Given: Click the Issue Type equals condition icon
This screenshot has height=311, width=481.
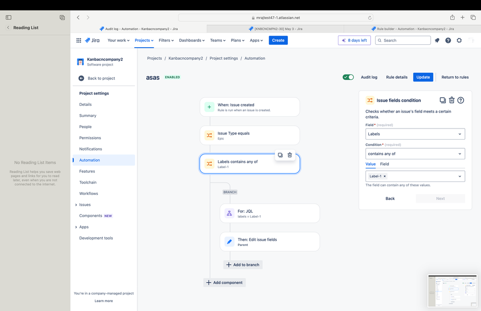Looking at the screenshot, I should pos(209,135).
